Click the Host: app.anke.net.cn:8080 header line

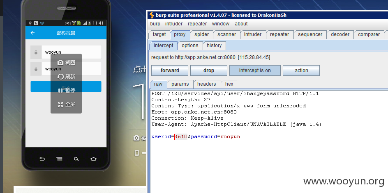[194, 112]
